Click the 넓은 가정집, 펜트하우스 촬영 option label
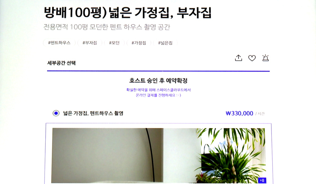Viewport: 316px width, 184px height. tap(93, 113)
